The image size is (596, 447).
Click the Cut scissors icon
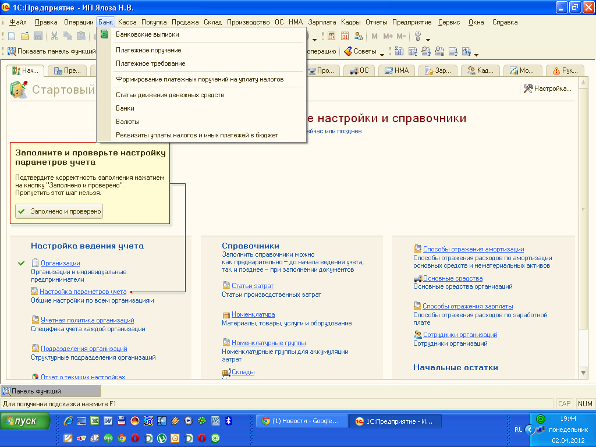54,36
